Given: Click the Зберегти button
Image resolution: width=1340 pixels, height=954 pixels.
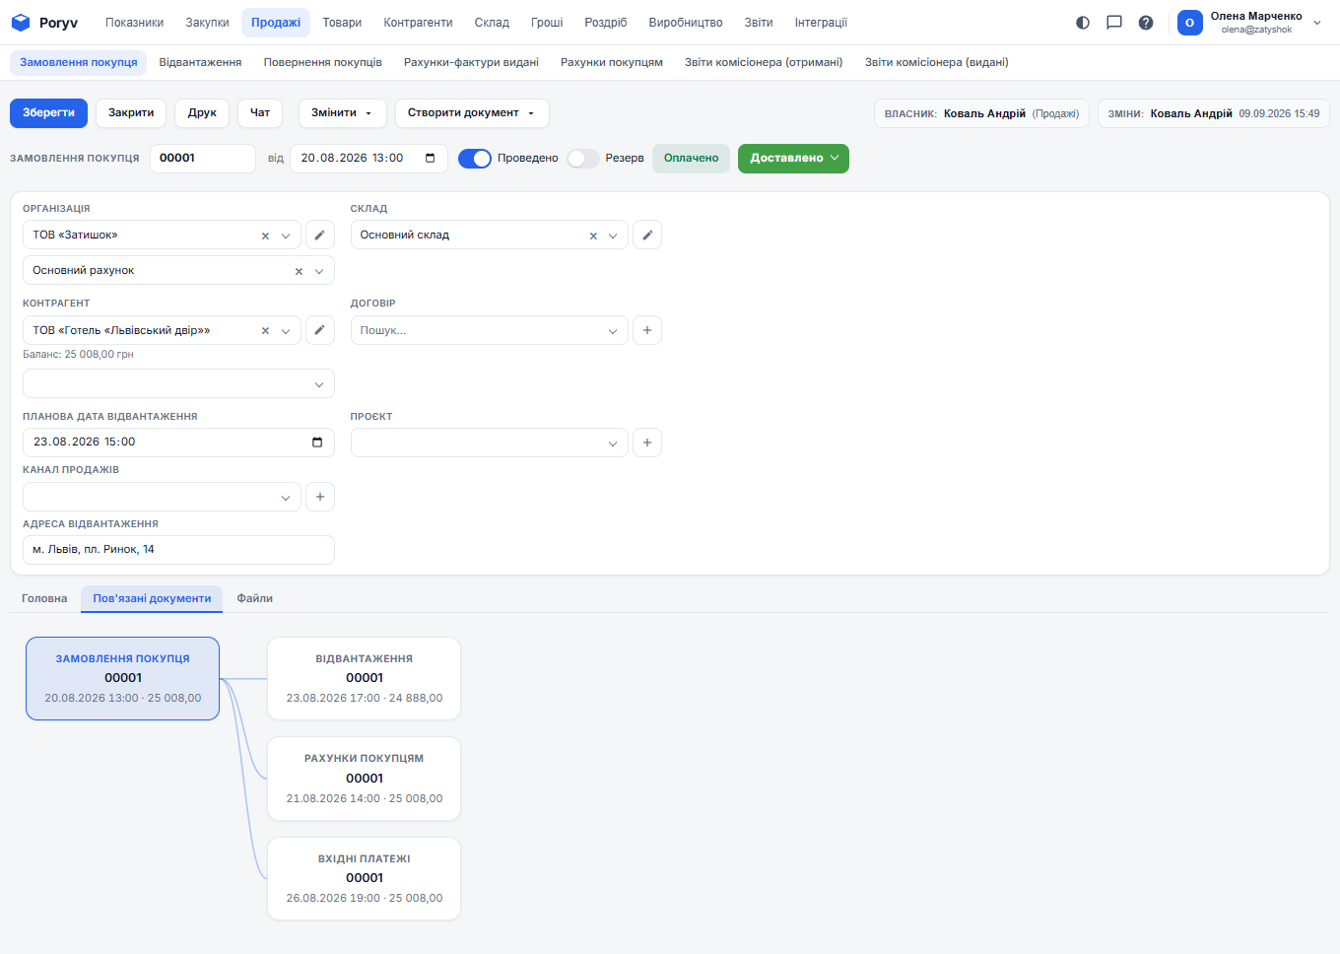Looking at the screenshot, I should [49, 113].
